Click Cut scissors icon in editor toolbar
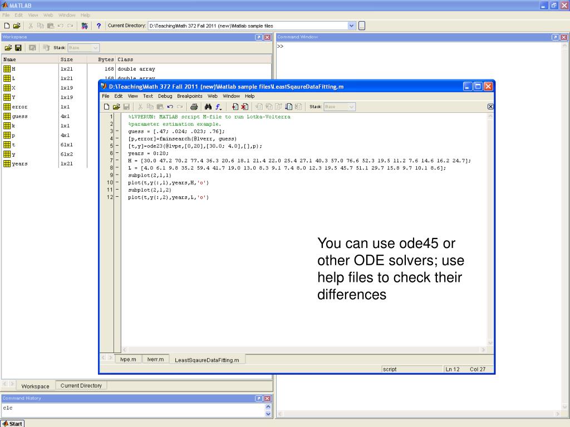The height and width of the screenshot is (427, 570). pos(140,107)
